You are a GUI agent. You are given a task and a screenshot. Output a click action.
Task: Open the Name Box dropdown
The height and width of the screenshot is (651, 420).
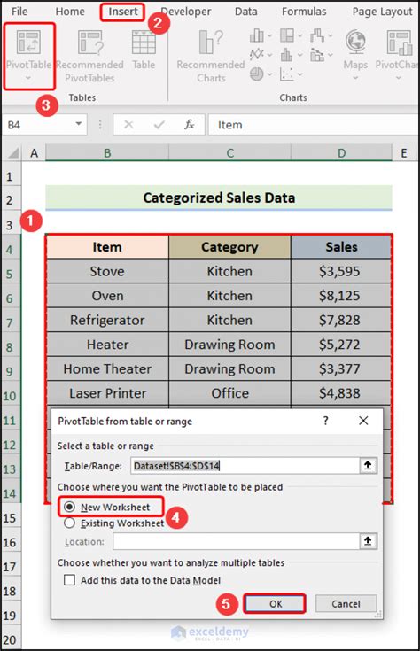pyautogui.click(x=78, y=124)
